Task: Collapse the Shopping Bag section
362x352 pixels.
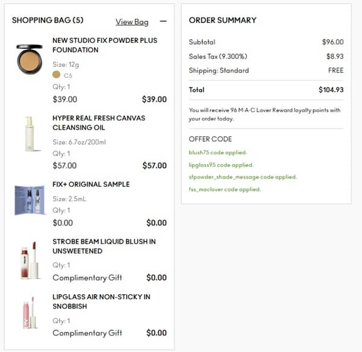Action: tap(163, 22)
